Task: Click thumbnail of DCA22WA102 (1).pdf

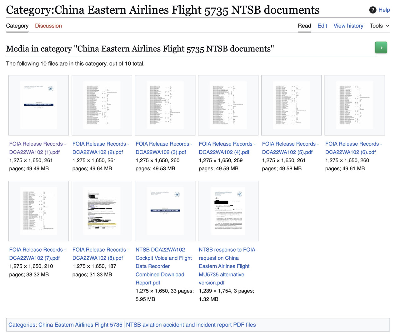Action: click(39, 105)
